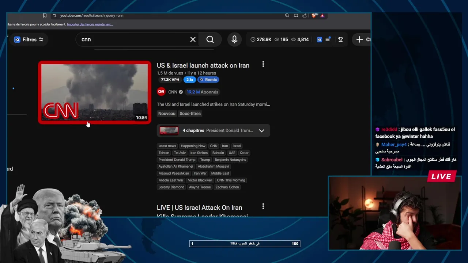The width and height of the screenshot is (468, 263).
Task: Click the verified badge next to CNN
Action: tap(181, 92)
